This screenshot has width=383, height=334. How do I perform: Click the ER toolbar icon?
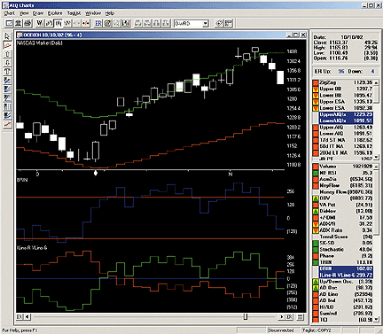click(98, 23)
